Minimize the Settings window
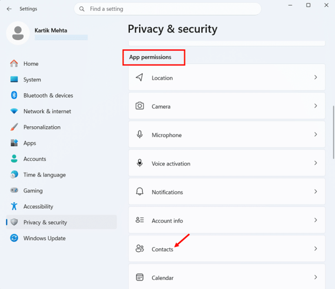 (290, 5)
